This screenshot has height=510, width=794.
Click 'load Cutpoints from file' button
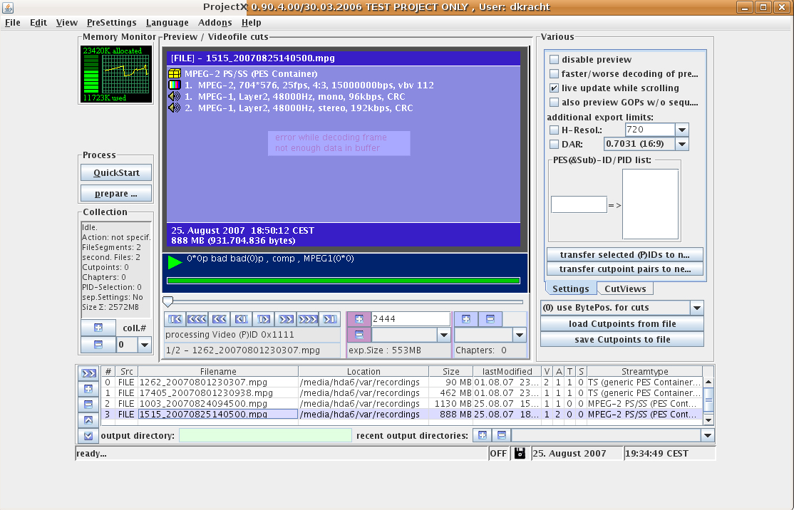622,324
